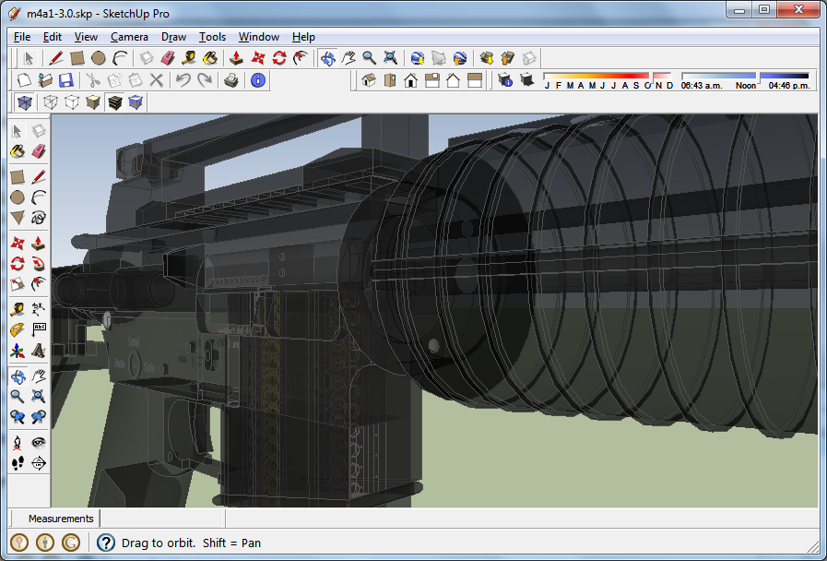This screenshot has height=561, width=827.
Task: Select the Freehand drawing tool
Action: [39, 218]
